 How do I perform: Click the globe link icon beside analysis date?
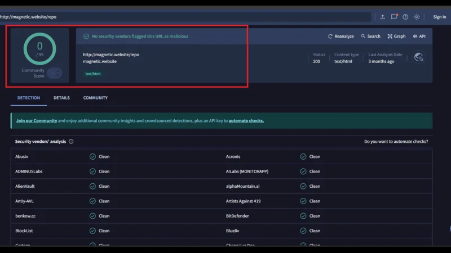coord(418,57)
